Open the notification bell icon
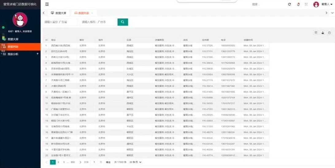 coord(298,4)
